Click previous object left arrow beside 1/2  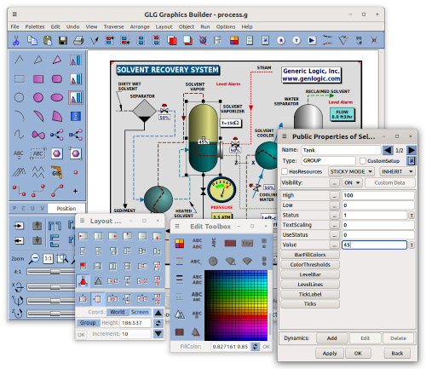[x=388, y=150]
